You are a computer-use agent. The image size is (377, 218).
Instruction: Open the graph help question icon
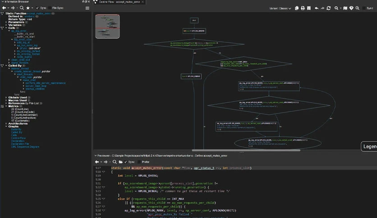click(351, 8)
